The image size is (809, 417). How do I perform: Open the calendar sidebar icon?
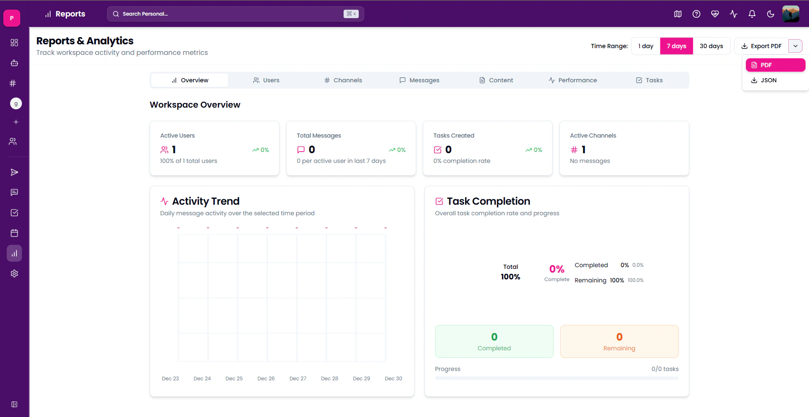14,233
